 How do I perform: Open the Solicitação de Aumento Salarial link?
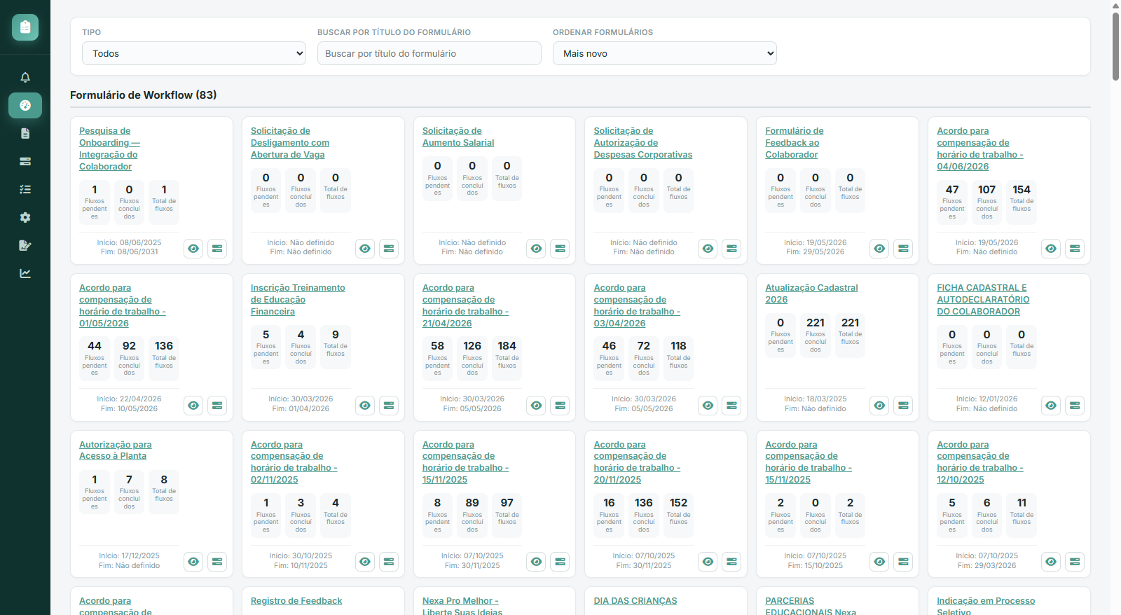pyautogui.click(x=458, y=137)
